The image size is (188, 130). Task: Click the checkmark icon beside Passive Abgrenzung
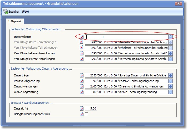point(82,81)
